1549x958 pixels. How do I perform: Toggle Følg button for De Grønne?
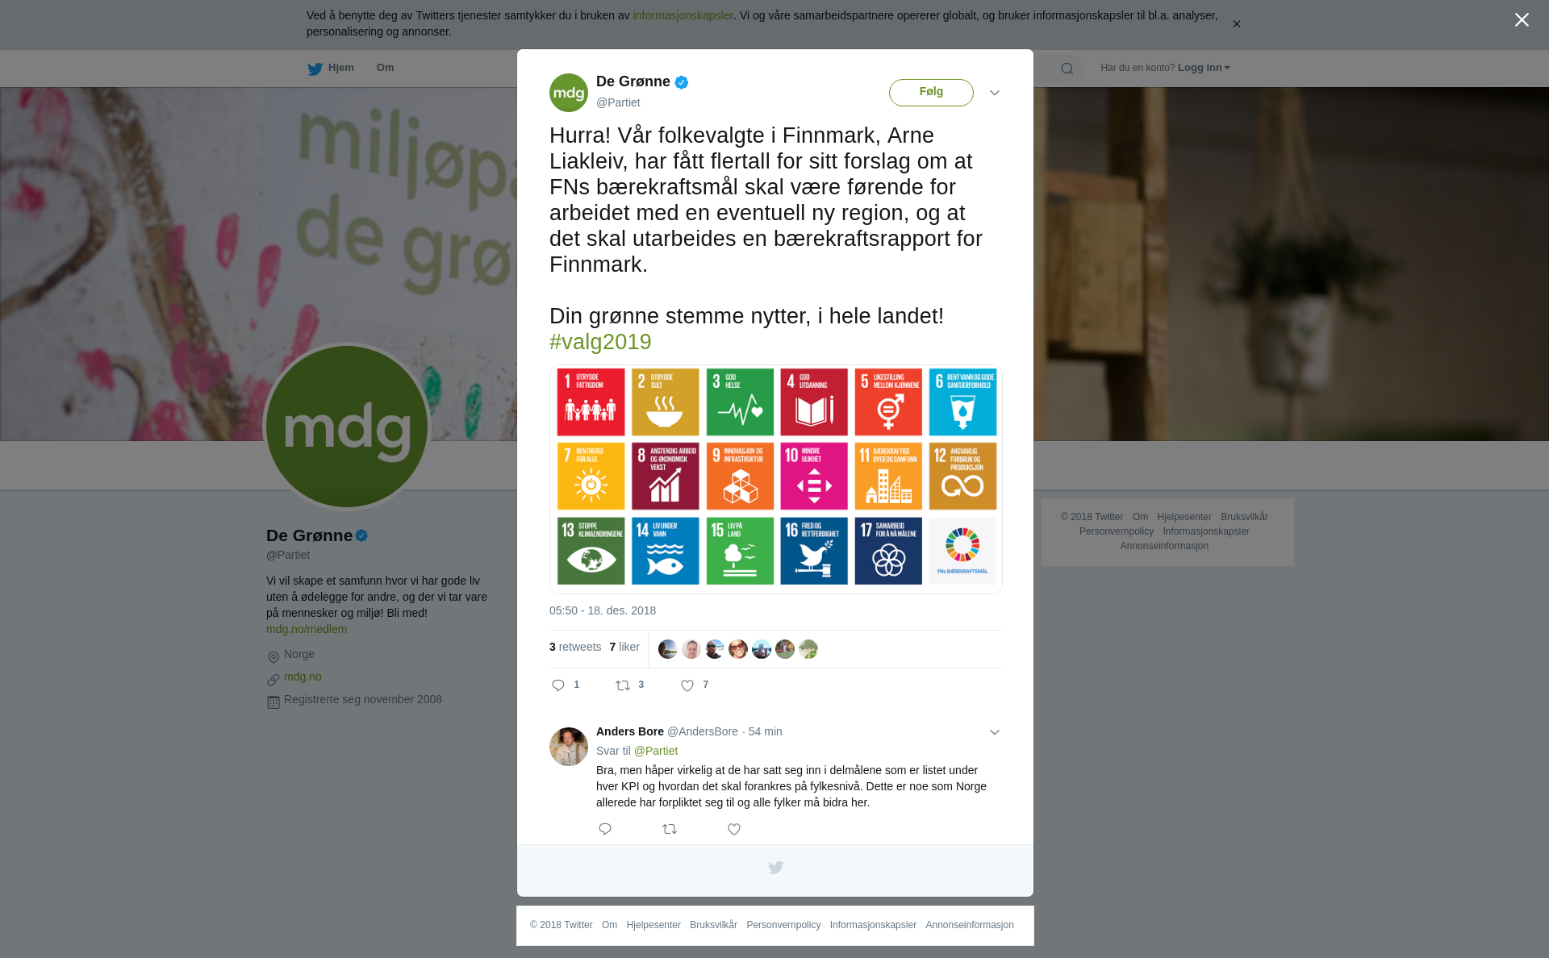tap(931, 93)
